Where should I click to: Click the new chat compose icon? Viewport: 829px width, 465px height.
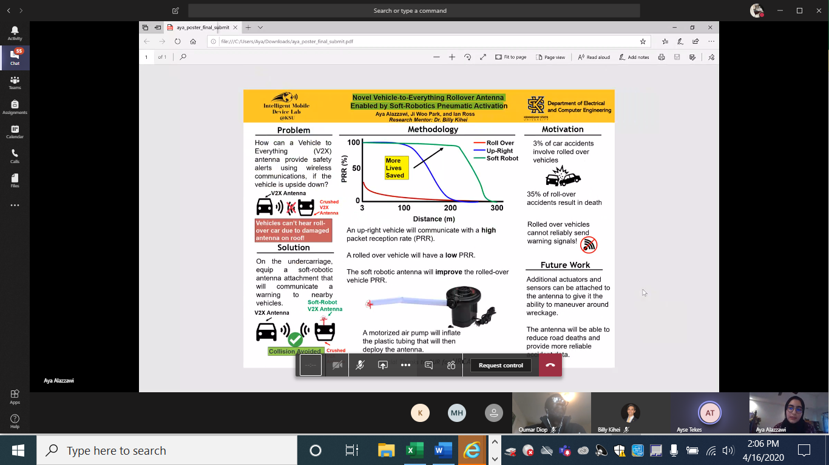(175, 11)
